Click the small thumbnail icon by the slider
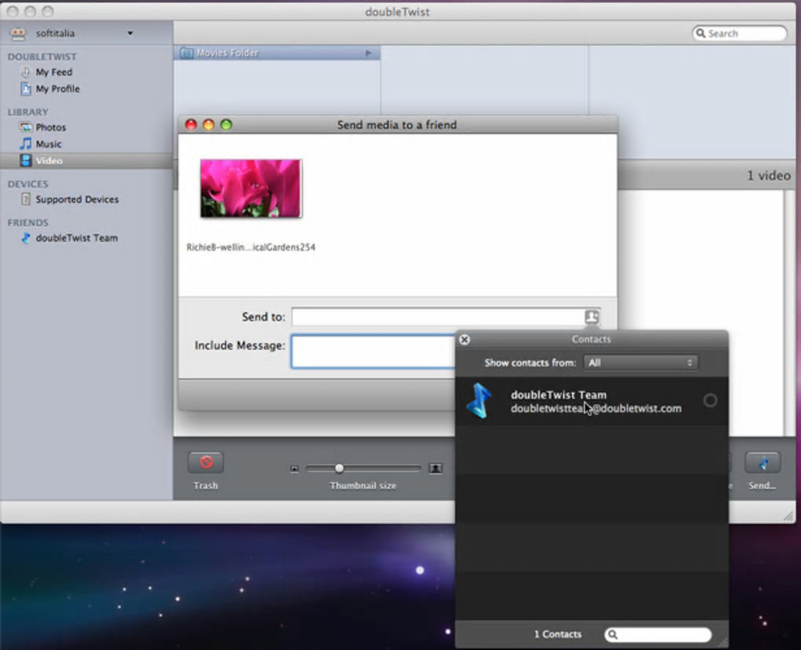801x650 pixels. 294,469
